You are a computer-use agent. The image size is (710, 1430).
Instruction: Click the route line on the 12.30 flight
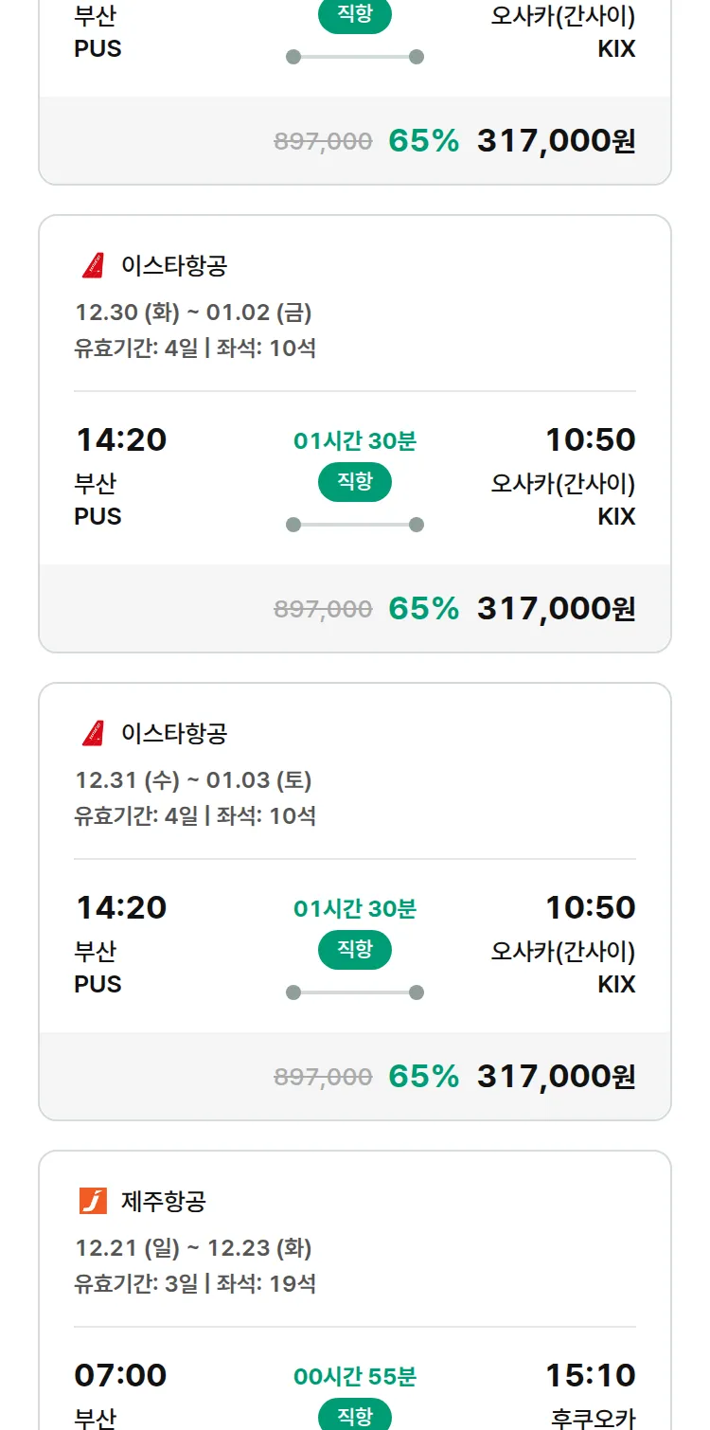coord(355,525)
